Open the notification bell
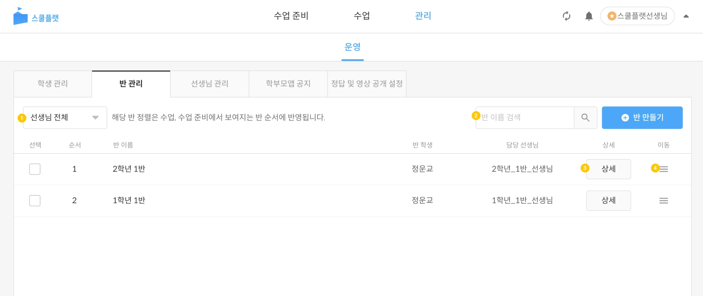Viewport: 703px width, 296px height. tap(589, 16)
